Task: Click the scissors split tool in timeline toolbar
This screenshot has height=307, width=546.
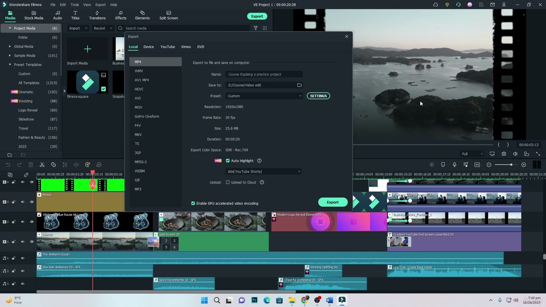Action: tap(42, 165)
